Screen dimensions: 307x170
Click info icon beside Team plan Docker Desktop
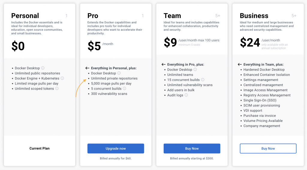click(x=195, y=70)
